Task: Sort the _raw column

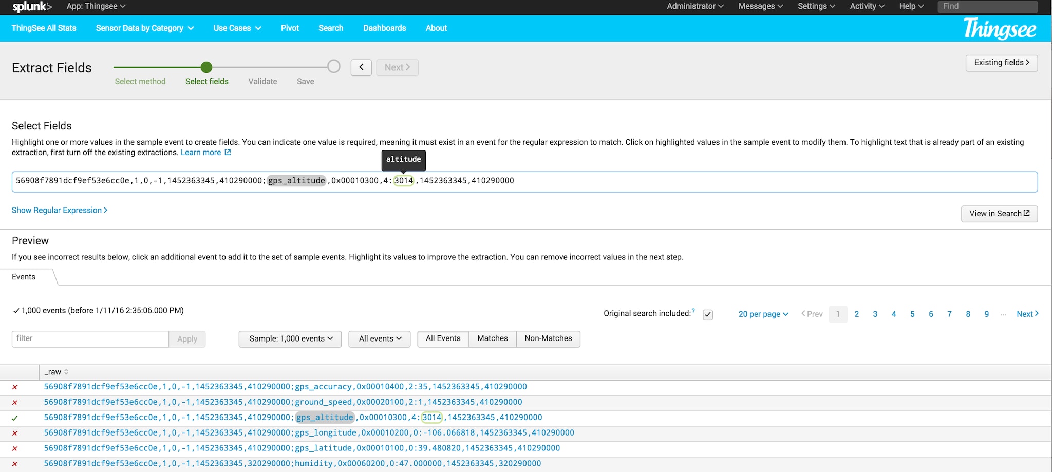Action: coord(56,372)
